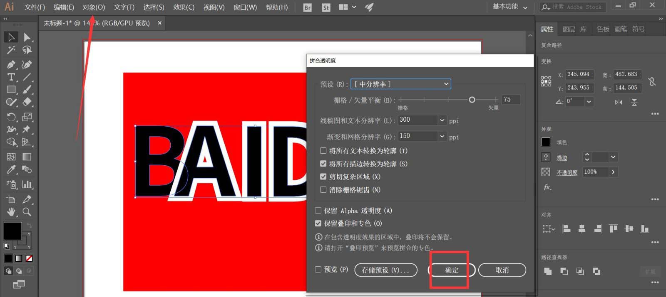Open Adobe Stock via St icon
Image resolution: width=666 pixels, height=297 pixels.
coord(326,7)
